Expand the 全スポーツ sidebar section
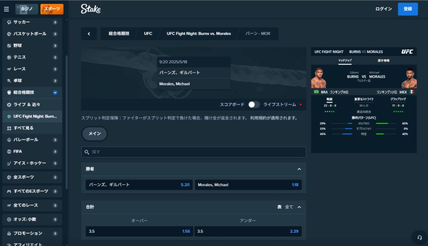This screenshot has width=428, height=246. point(55,177)
